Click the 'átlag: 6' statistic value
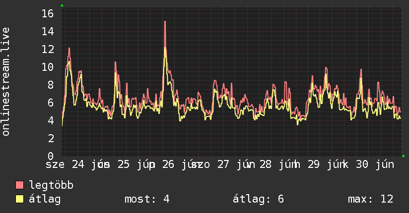The height and width of the screenshot is (213, 409). point(258,199)
